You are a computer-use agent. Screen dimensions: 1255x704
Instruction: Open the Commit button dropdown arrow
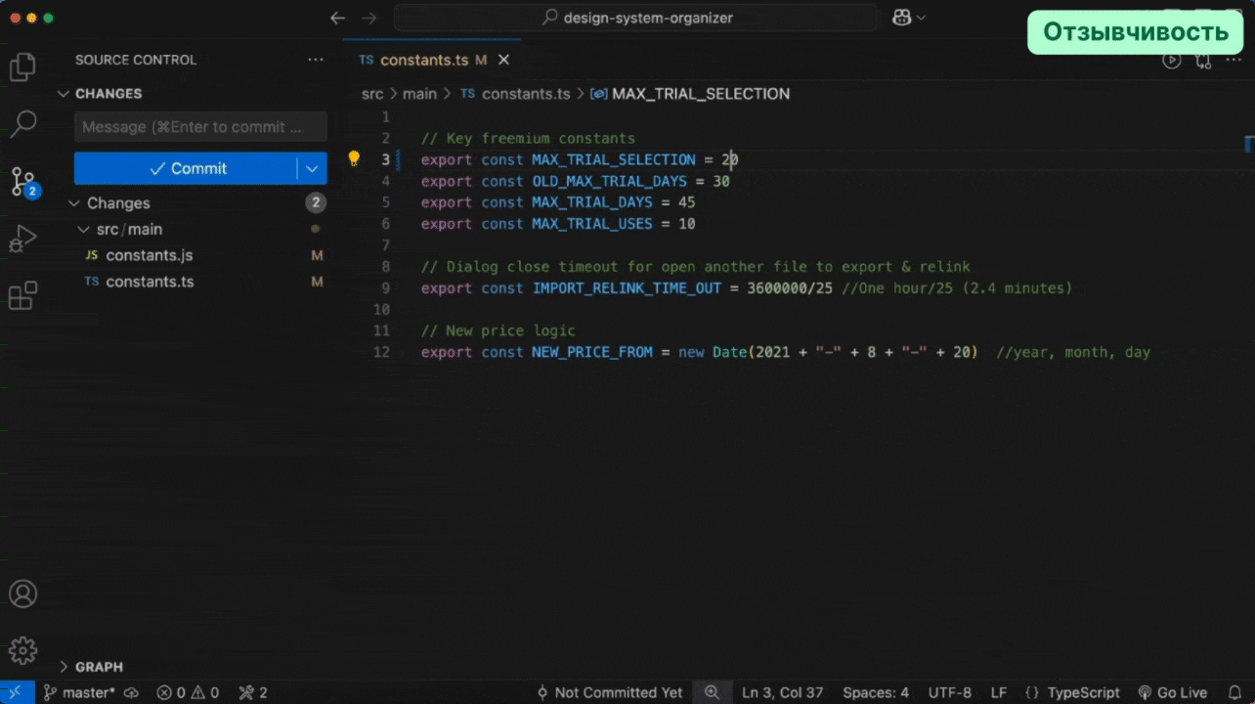pos(312,168)
